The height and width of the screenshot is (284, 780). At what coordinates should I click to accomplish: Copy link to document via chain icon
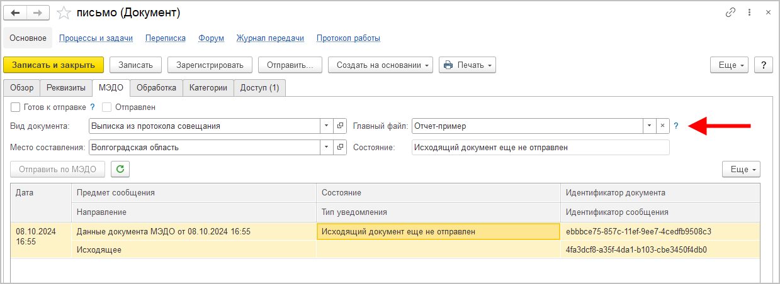[x=731, y=13]
